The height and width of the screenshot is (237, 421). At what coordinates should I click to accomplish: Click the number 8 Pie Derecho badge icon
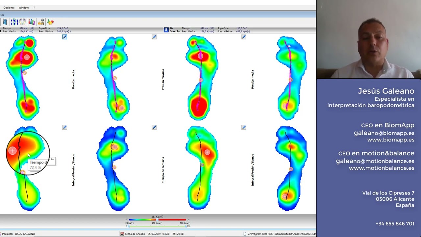pyautogui.click(x=166, y=30)
